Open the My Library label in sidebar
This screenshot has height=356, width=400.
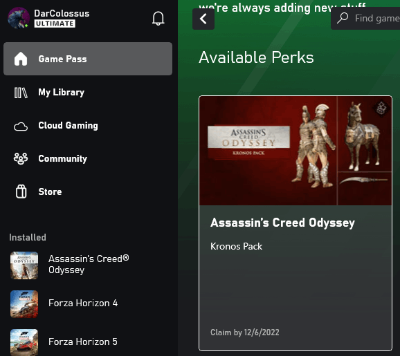point(61,92)
